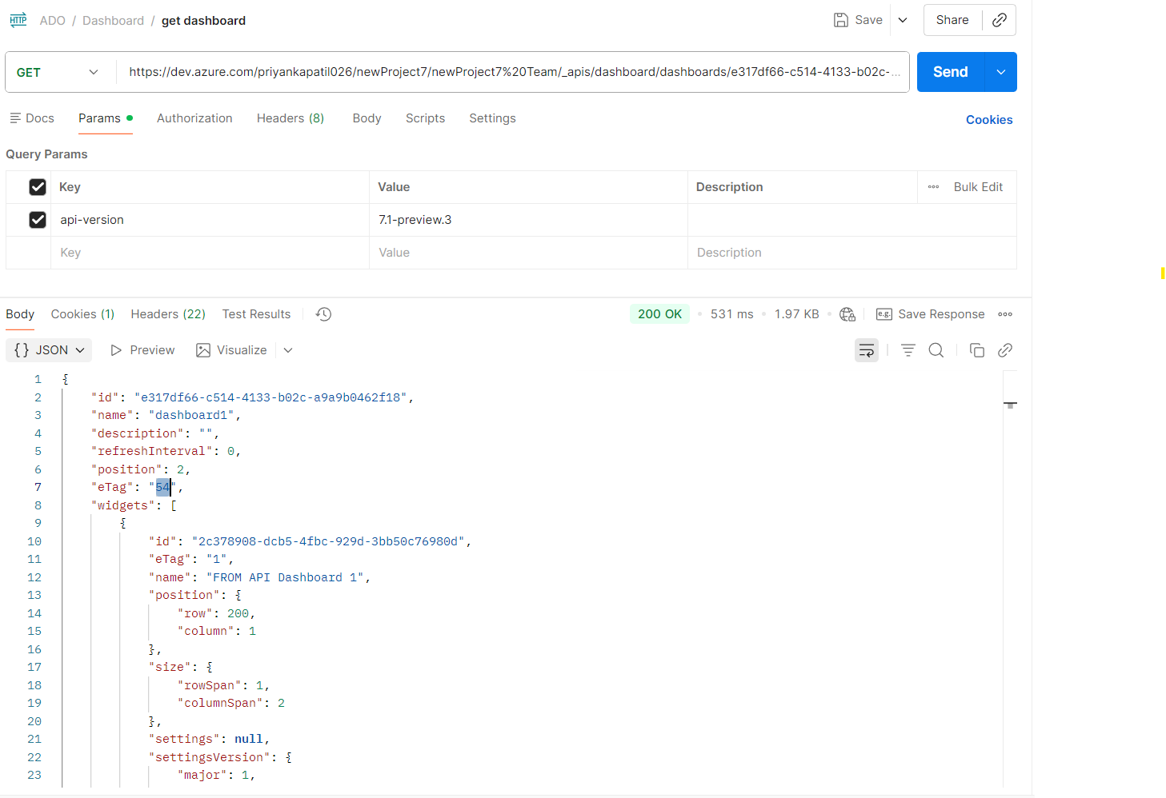1166x798 pixels.
Task: Click the Share button
Action: tap(952, 20)
